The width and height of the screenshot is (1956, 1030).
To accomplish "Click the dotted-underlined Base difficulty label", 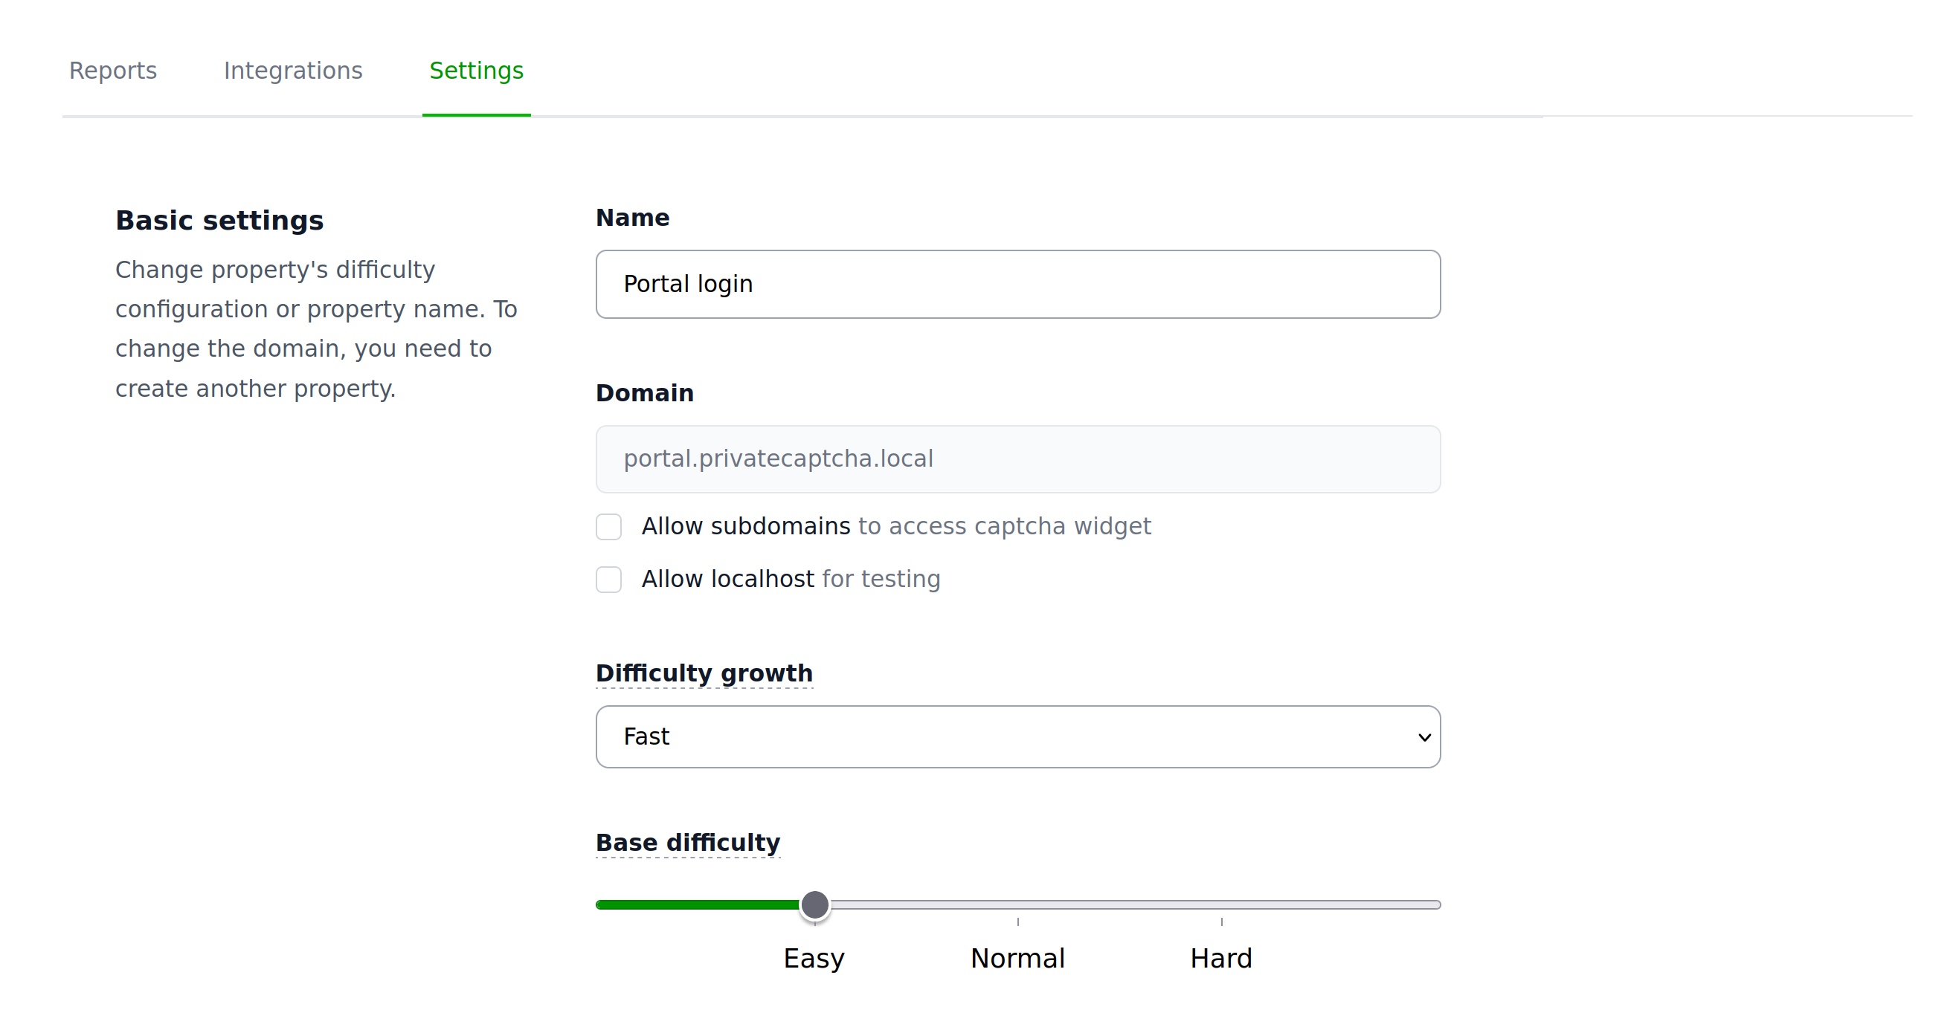I will tap(687, 842).
